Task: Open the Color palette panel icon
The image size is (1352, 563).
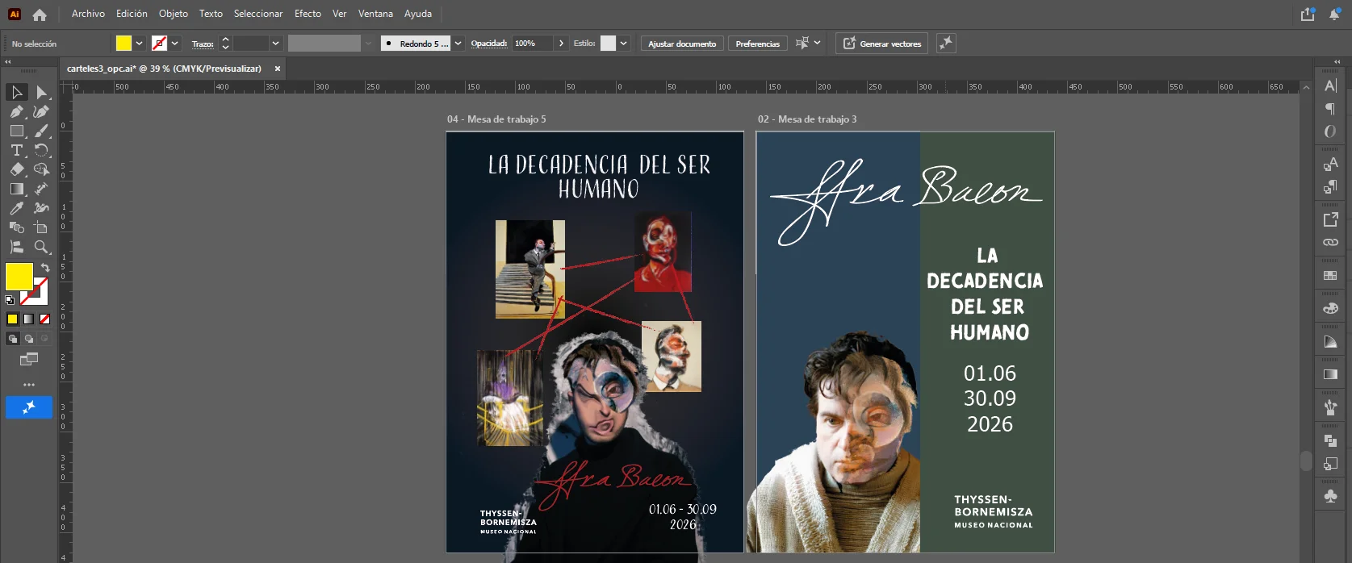Action: coord(1330,308)
